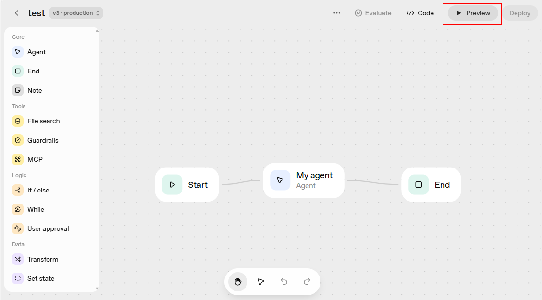The height and width of the screenshot is (300, 542).
Task: Click the play icon inside the Start node
Action: click(x=172, y=185)
